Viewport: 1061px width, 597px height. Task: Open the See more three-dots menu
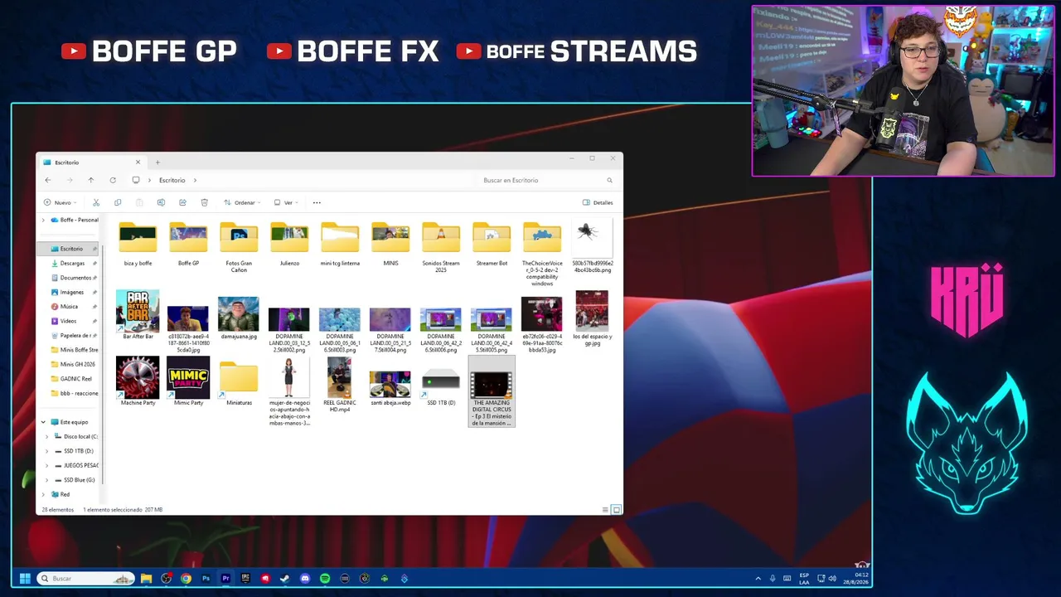point(317,202)
